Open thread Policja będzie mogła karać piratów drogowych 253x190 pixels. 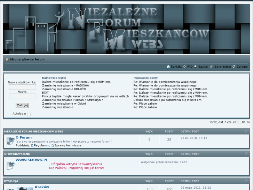85,96
